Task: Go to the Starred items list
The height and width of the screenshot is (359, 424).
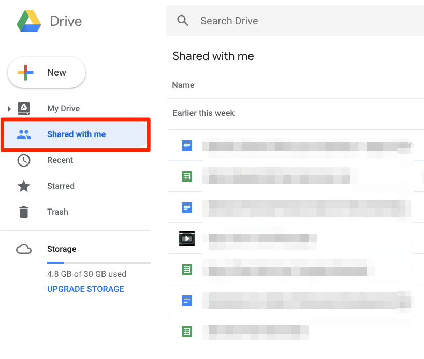Action: point(61,186)
